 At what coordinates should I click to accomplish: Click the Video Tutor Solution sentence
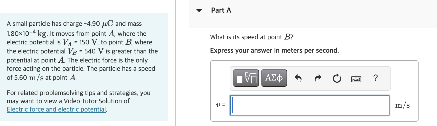(68, 101)
